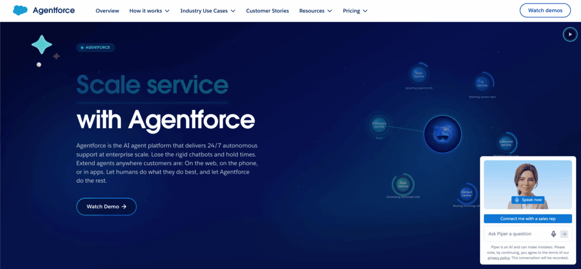
Task: Expand the Industry Use Cases chevron
Action: (233, 11)
